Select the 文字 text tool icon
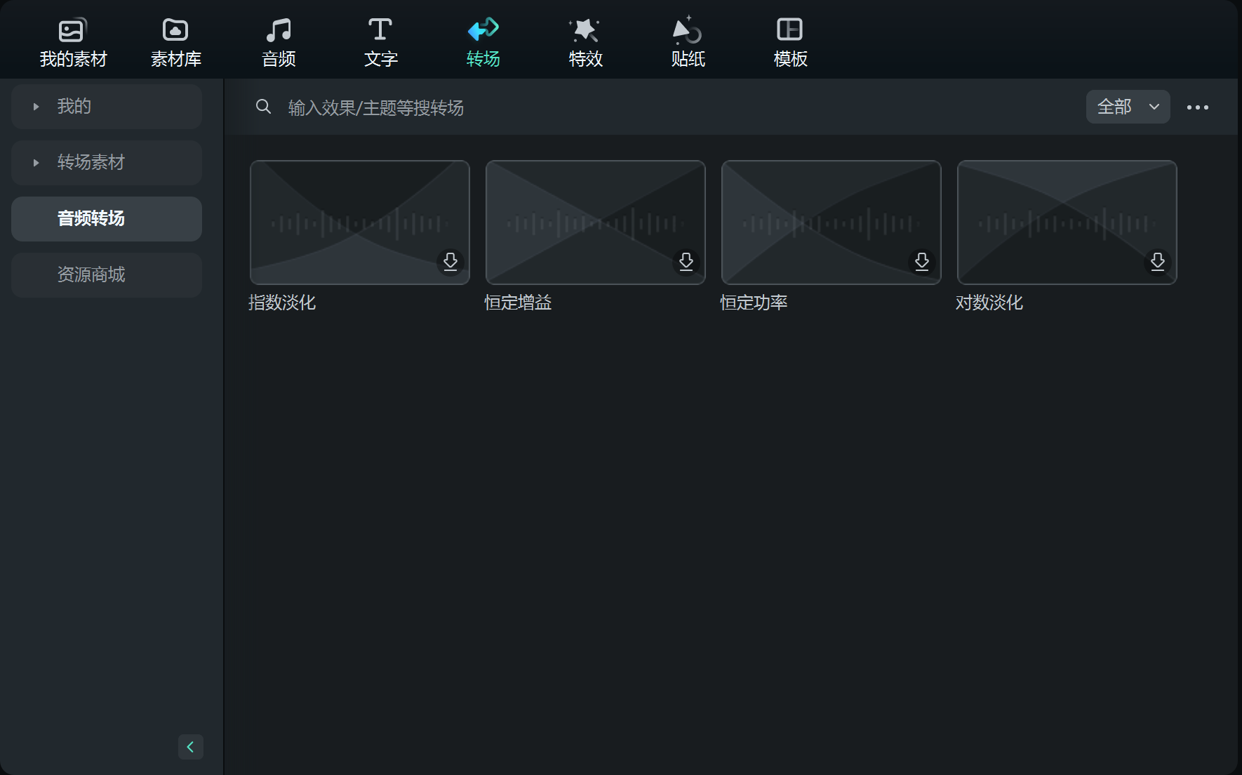This screenshot has height=775, width=1242. tap(380, 29)
